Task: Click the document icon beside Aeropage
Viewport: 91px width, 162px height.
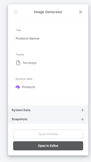Action: click(x=18, y=63)
